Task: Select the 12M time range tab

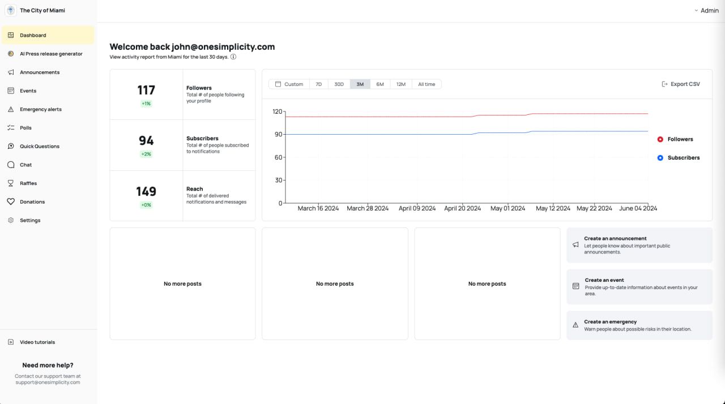Action: coord(400,84)
